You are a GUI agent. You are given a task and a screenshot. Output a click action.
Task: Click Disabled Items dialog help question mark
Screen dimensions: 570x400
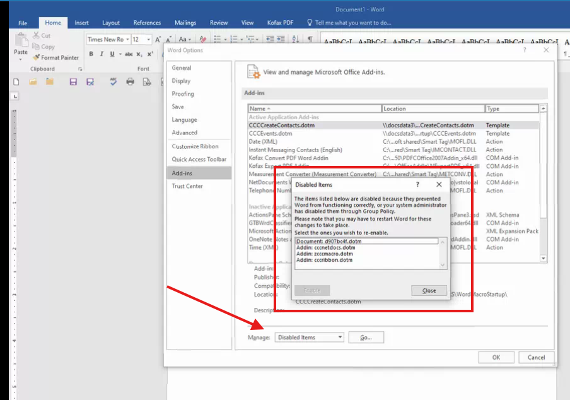click(417, 184)
